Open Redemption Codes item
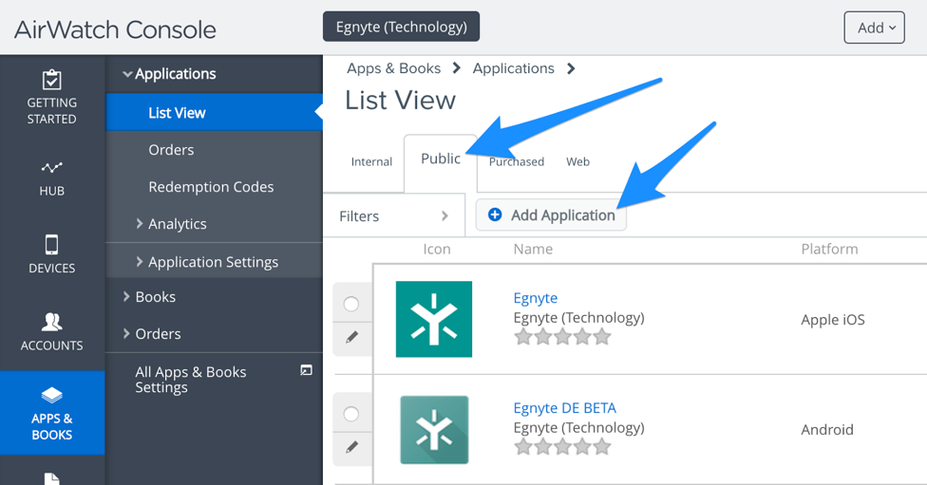 click(x=211, y=187)
